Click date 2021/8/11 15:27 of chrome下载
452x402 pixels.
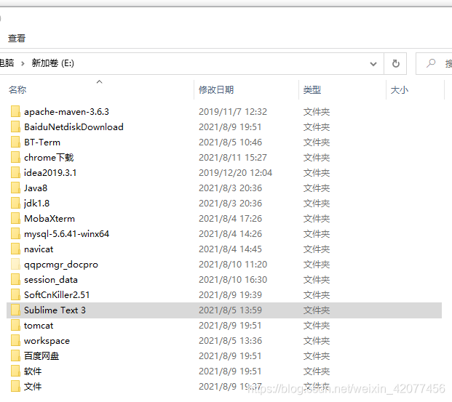233,157
